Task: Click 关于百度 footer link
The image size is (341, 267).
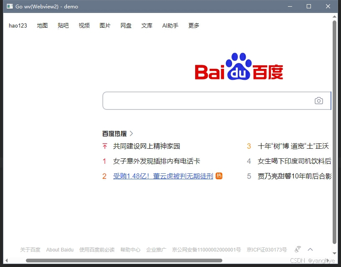Action: pos(30,249)
